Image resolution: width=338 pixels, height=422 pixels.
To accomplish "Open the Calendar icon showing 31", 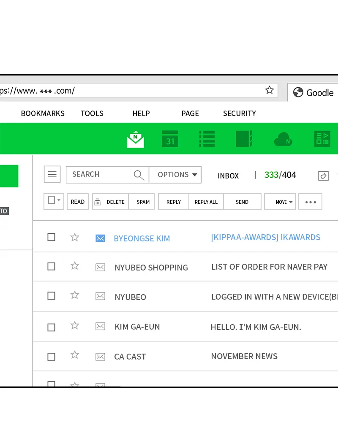I will (x=170, y=139).
